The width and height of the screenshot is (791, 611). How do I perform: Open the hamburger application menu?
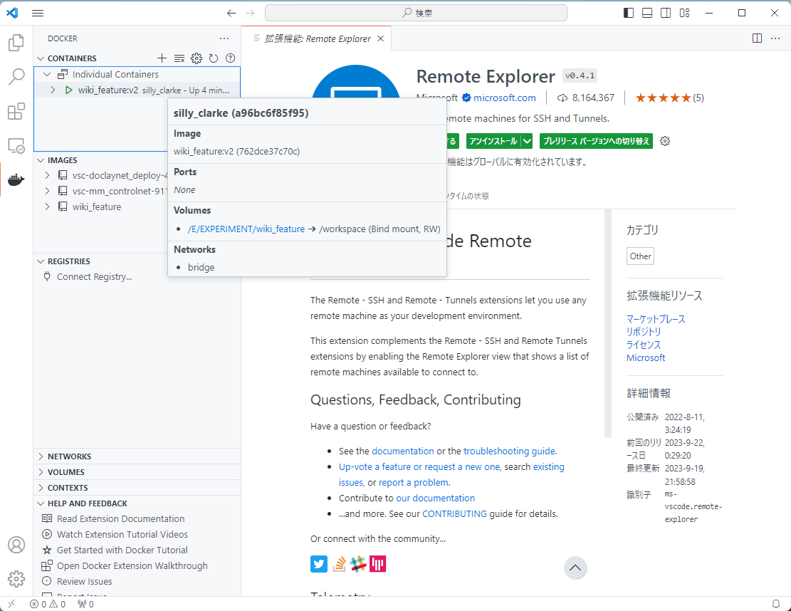(38, 13)
